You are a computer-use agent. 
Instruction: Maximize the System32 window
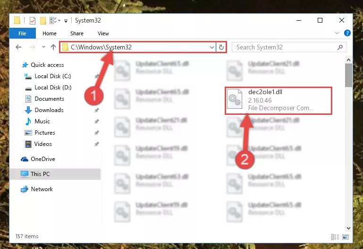click(x=320, y=21)
